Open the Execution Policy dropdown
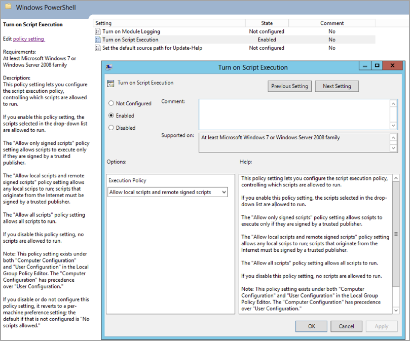 tap(168, 192)
